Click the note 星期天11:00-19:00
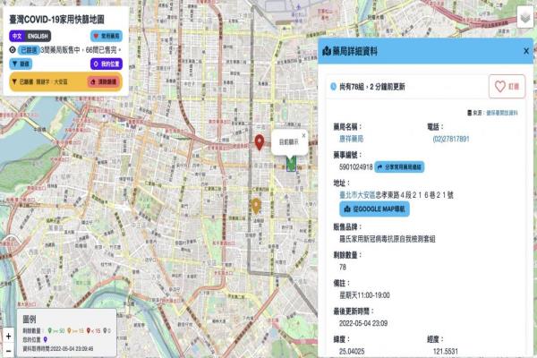 pos(364,295)
